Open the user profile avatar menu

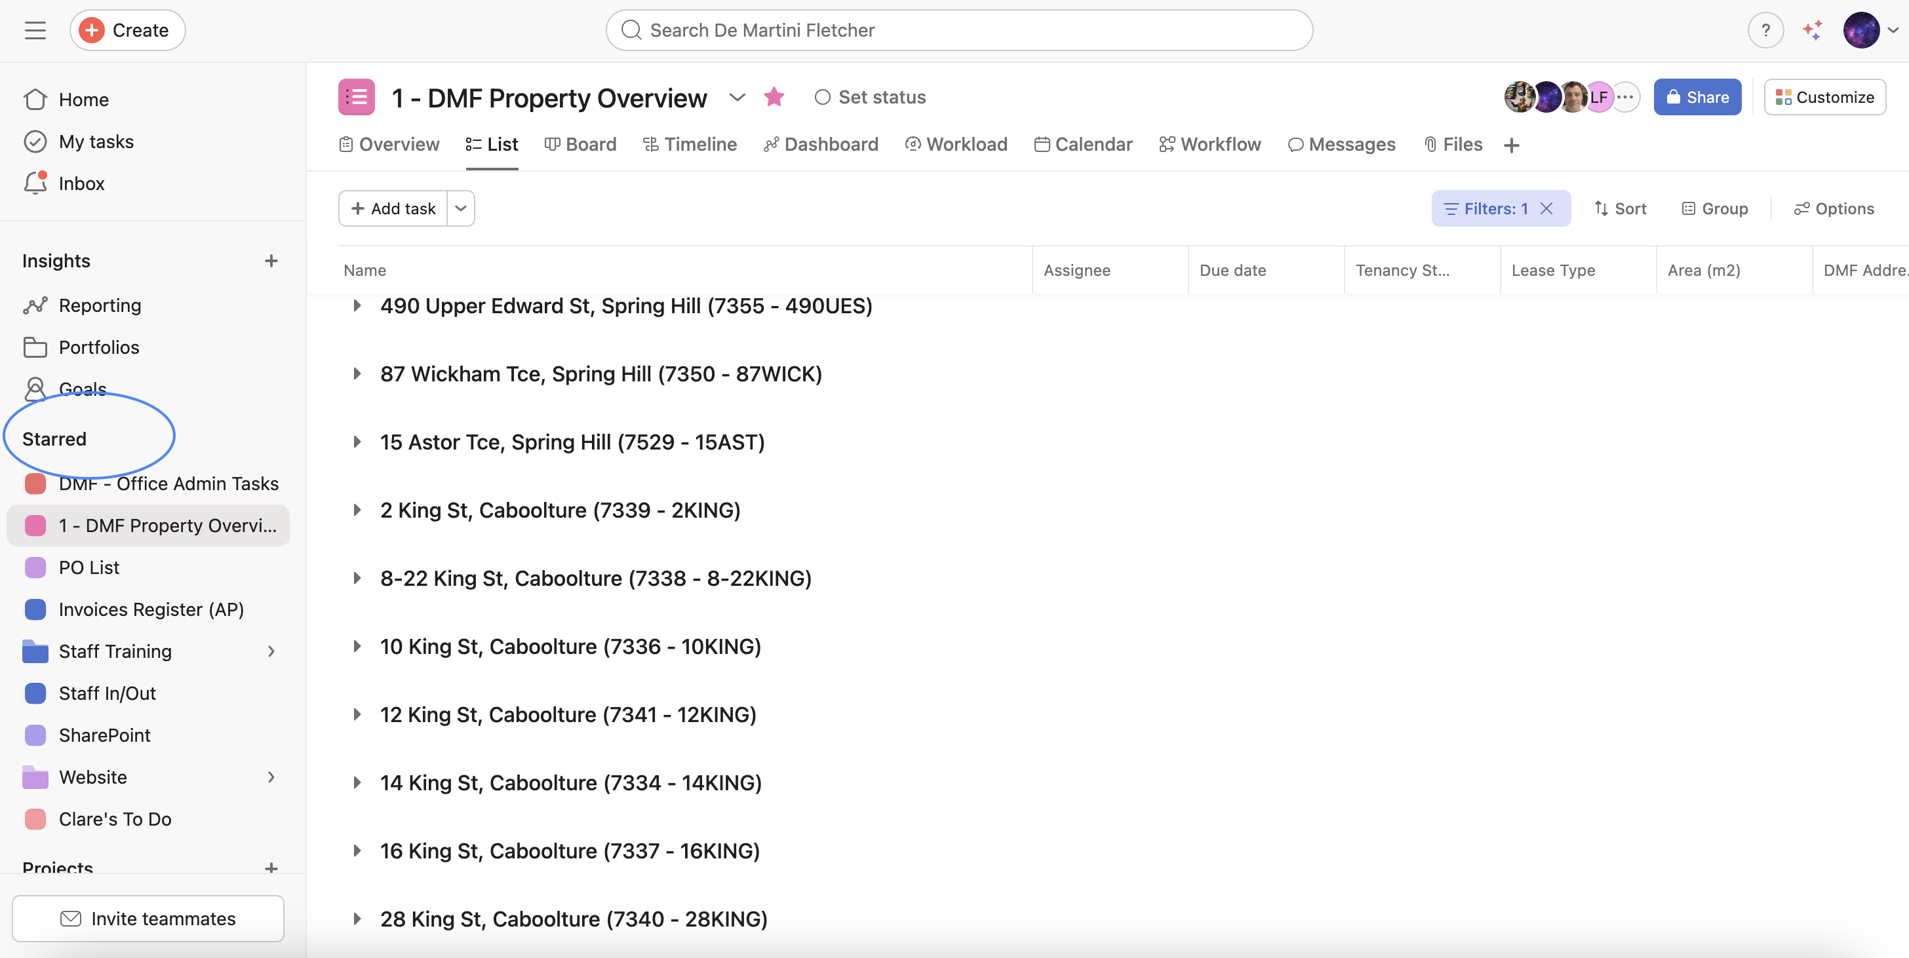tap(1862, 30)
